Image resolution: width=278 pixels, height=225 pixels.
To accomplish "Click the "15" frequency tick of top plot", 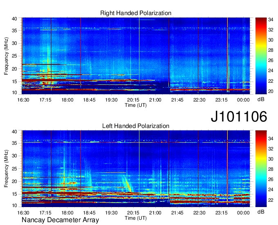I will tap(14, 82).
